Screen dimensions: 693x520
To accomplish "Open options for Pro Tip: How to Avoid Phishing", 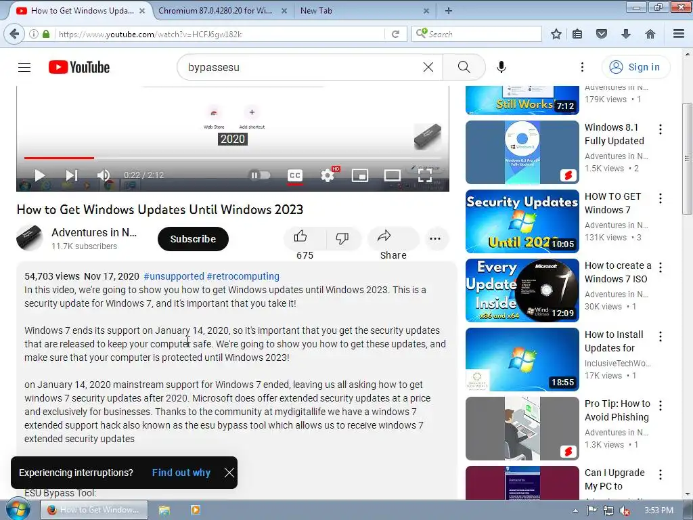I will pos(661,405).
